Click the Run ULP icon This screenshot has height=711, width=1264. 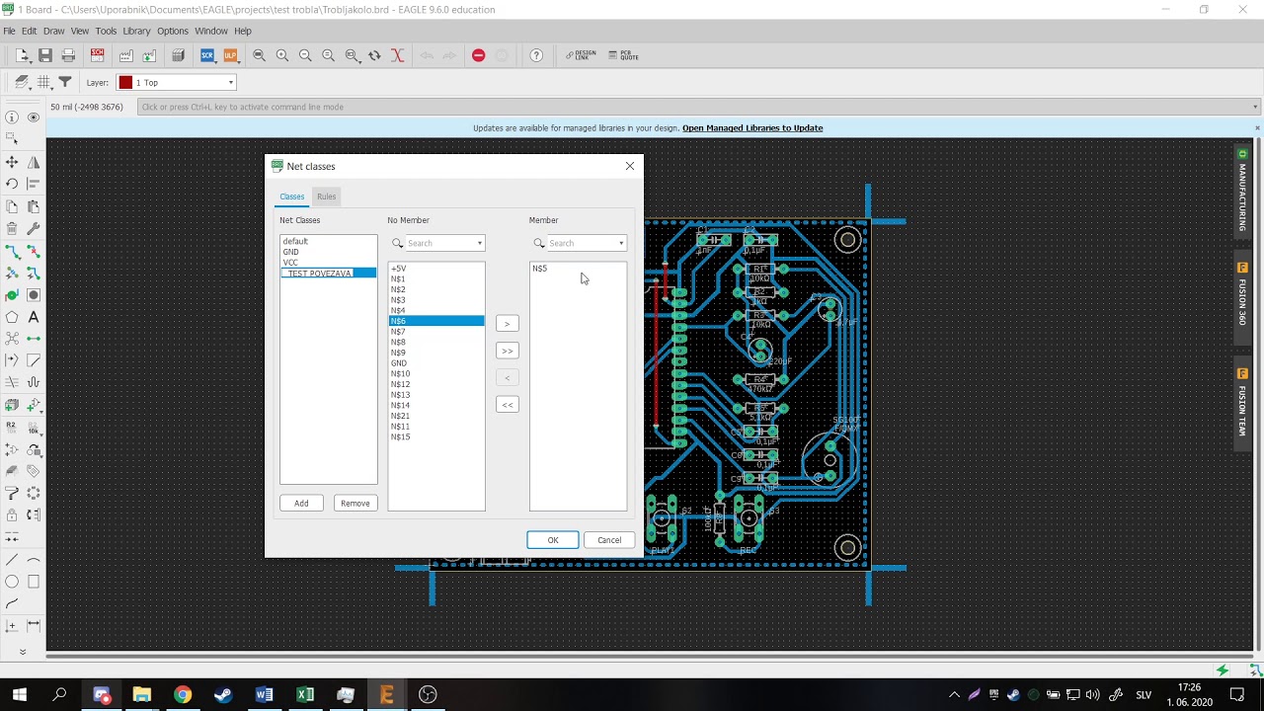click(x=230, y=55)
